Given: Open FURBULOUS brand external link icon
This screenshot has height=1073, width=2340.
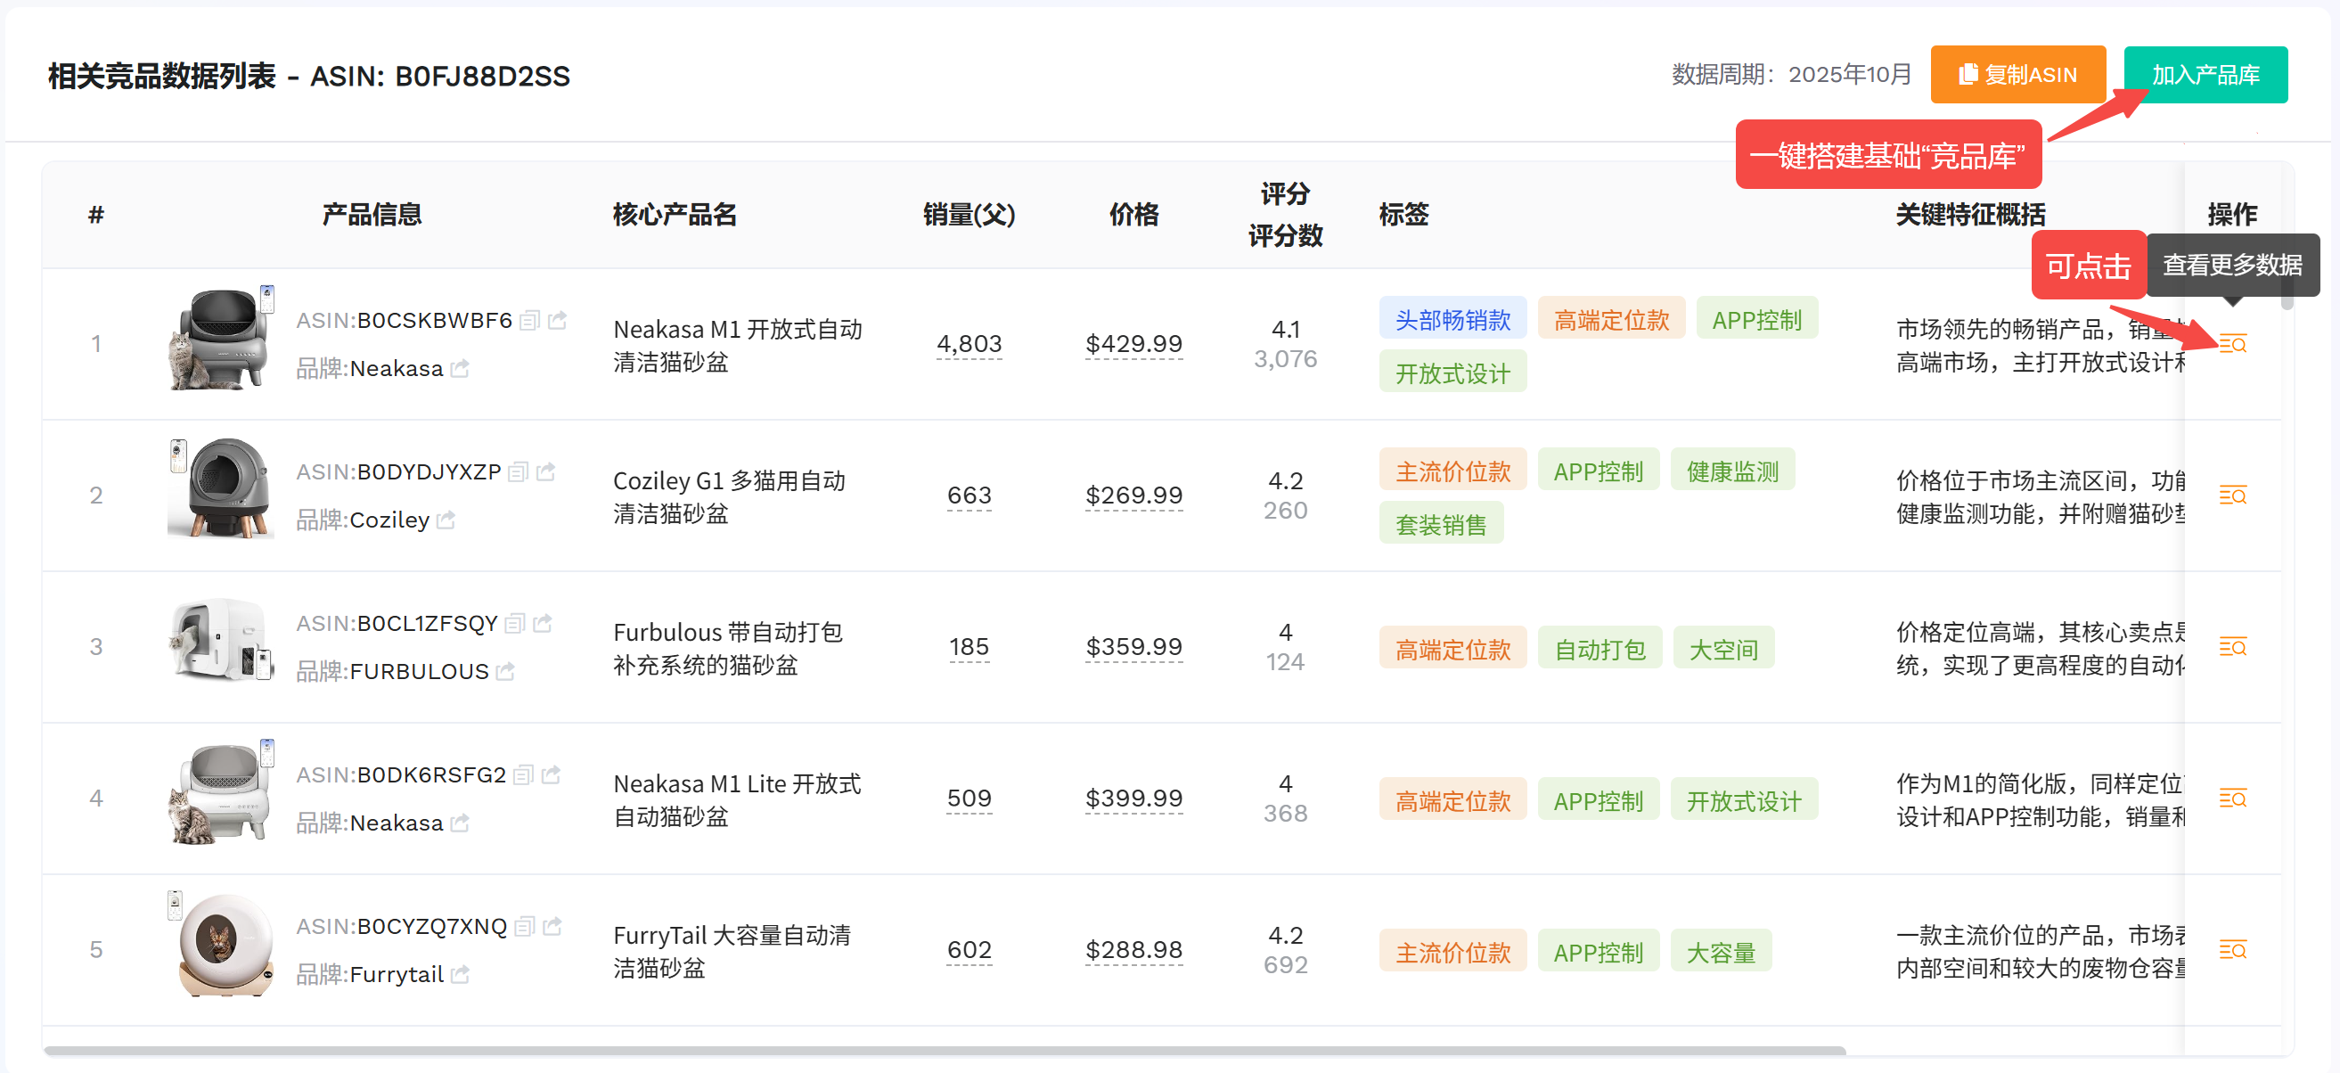Looking at the screenshot, I should pos(506,671).
